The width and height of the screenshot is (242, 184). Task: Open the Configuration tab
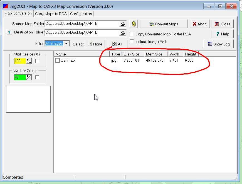click(81, 14)
